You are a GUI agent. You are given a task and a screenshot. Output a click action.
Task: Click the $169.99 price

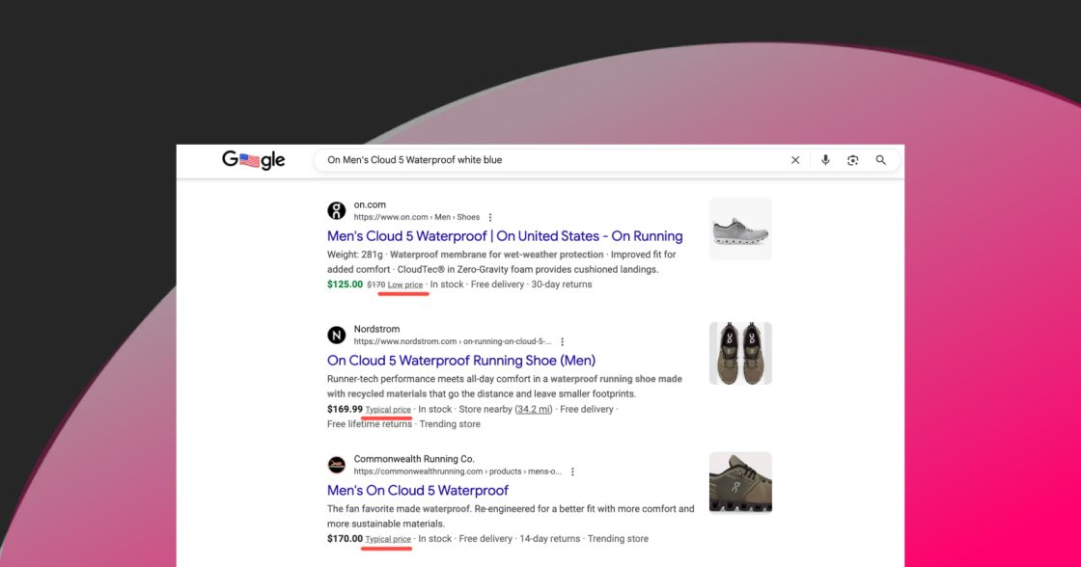click(345, 409)
